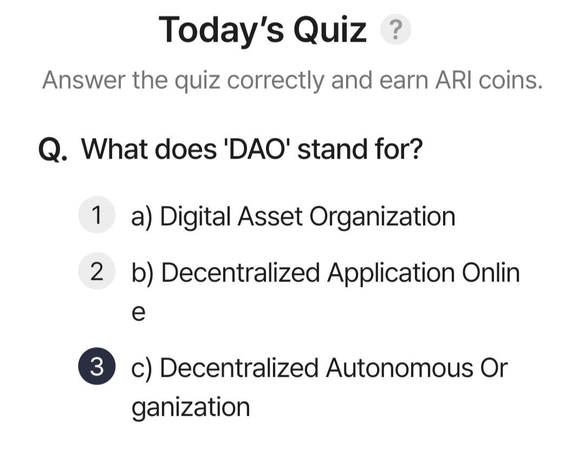
Task: Click the words 'ARI coins.' in subtitle
Action: [489, 80]
